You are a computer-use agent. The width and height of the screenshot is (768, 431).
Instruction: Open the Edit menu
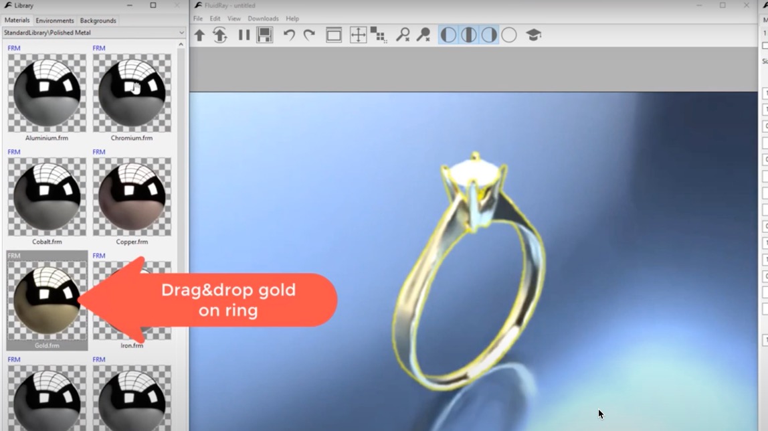tap(215, 19)
